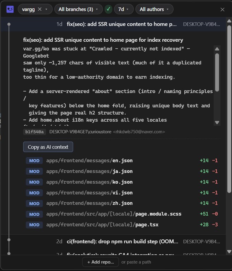The height and width of the screenshot is (271, 232).
Task: Click commit graph node for ci(frontend) commit
Action: [x=9, y=240]
